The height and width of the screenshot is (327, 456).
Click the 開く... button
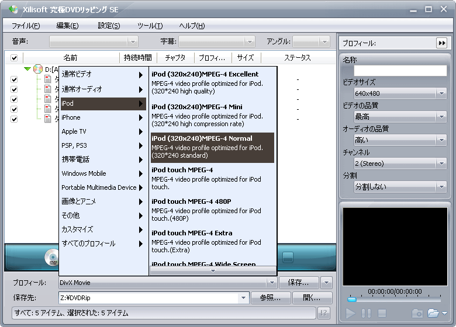(x=312, y=298)
